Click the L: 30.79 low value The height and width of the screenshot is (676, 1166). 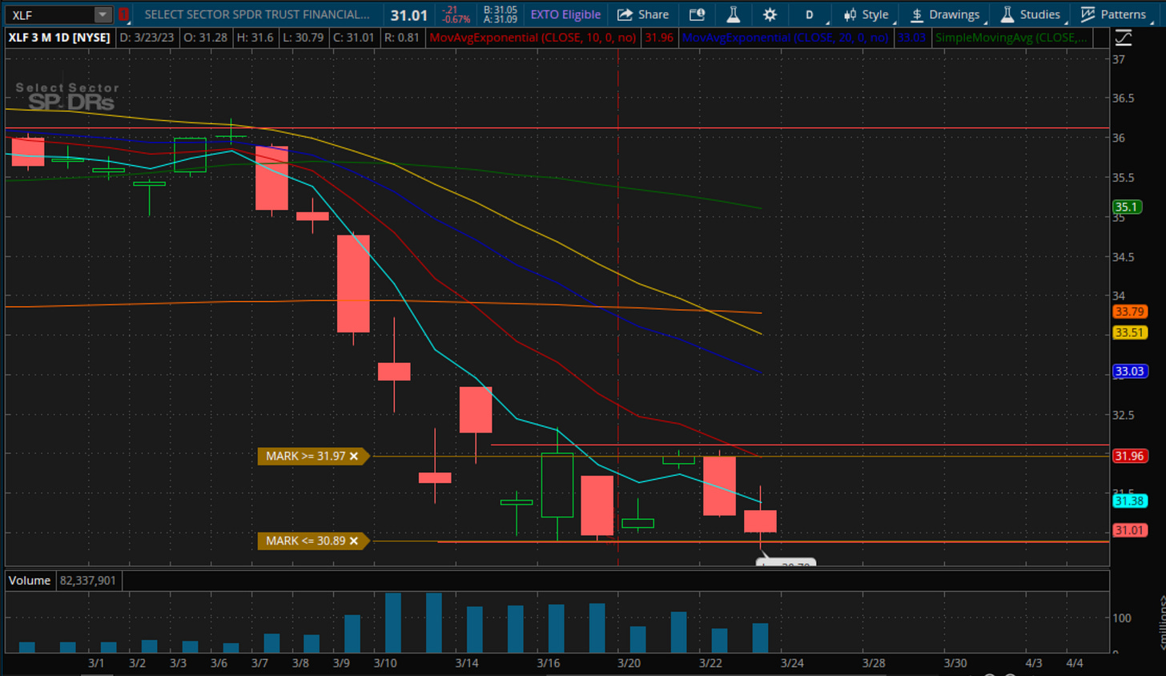click(304, 38)
